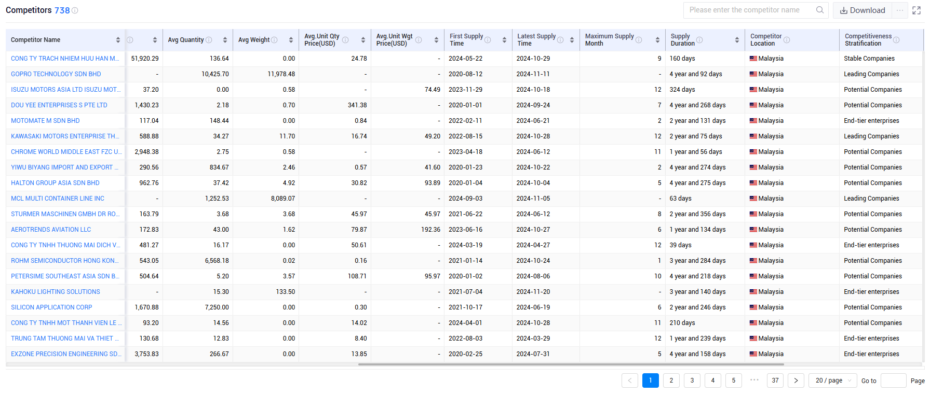The image size is (930, 395).
Task: Sort the Avg Quantity column
Action: 225,40
